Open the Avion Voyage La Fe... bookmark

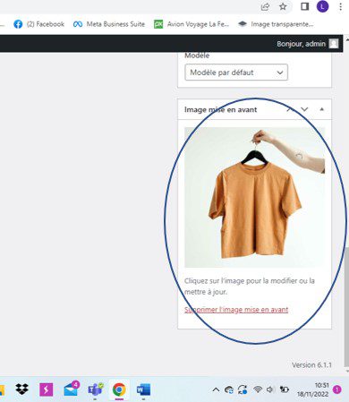[192, 24]
